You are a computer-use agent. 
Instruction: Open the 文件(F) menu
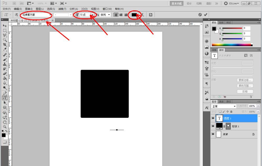pos(7,9)
